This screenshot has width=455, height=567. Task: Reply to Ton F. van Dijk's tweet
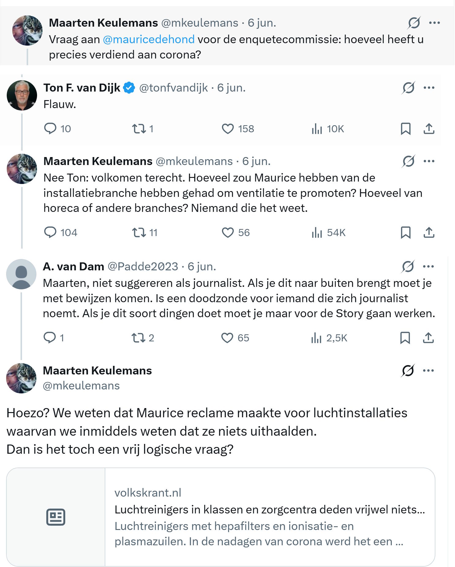(57, 129)
